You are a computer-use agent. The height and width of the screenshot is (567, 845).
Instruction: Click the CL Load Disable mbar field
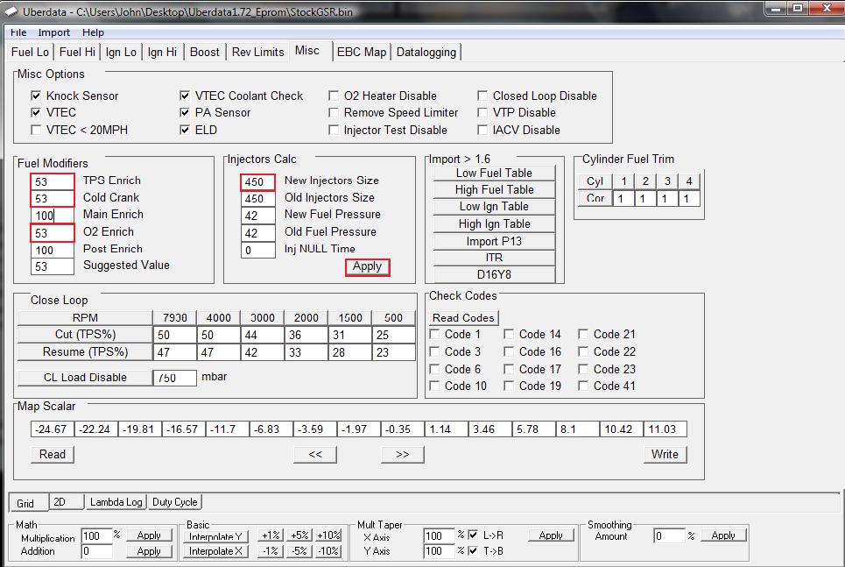click(x=174, y=379)
